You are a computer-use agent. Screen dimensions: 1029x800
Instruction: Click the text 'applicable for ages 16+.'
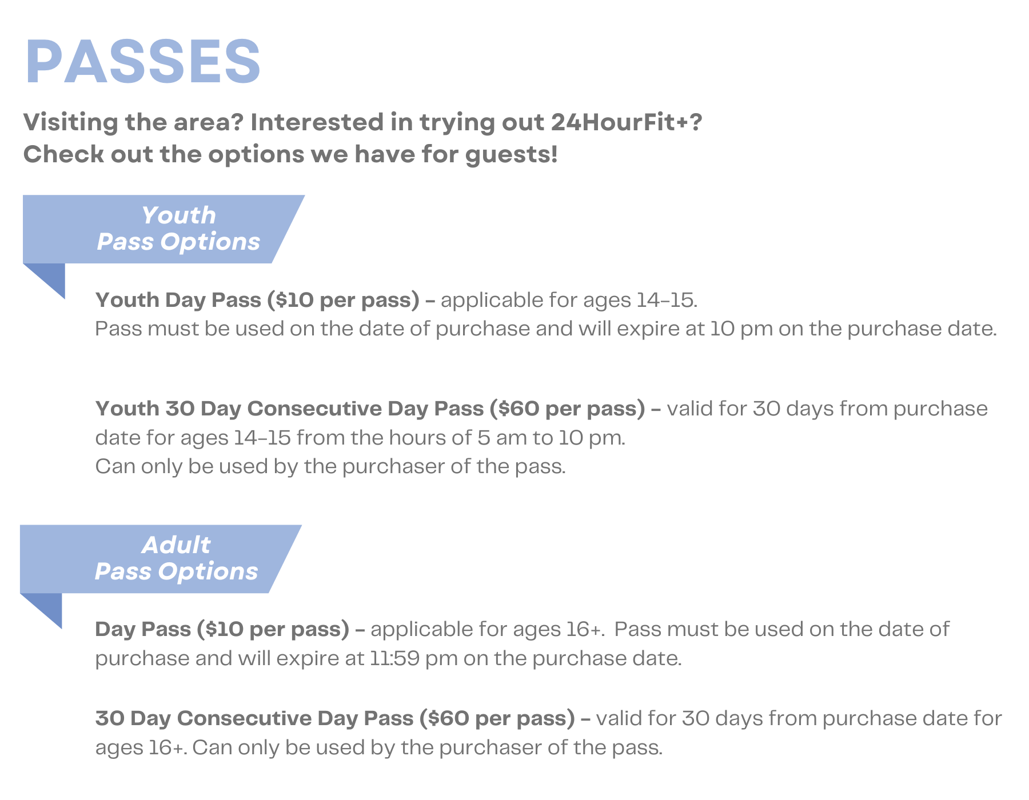(487, 629)
